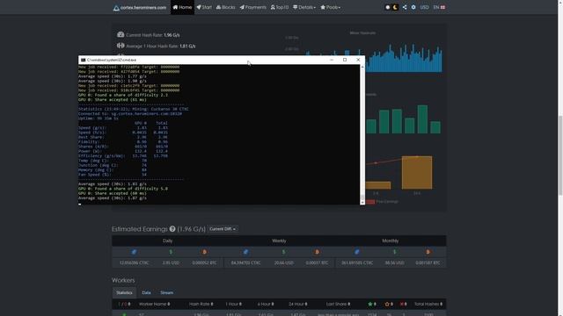
Task: Sort by red X column header
Action: [x=403, y=304]
